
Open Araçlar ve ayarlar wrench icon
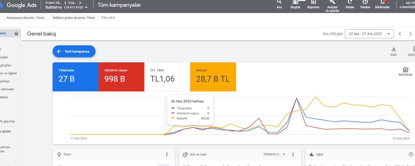pos(332,2)
